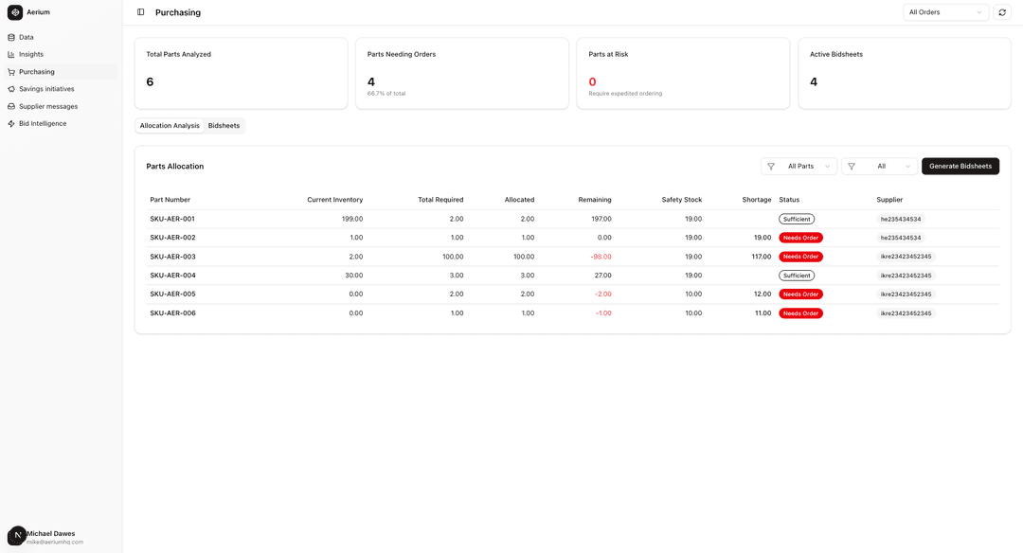The width and height of the screenshot is (1023, 553).
Task: Open the Data sidebar item
Action: 27,37
